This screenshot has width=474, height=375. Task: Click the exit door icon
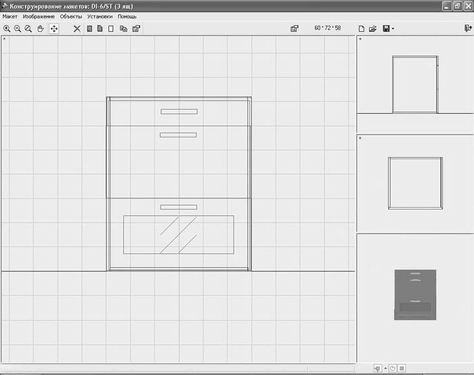point(468,28)
